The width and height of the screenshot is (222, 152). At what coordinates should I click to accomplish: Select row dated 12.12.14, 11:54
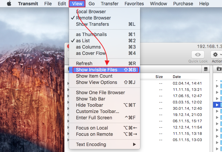point(175,127)
